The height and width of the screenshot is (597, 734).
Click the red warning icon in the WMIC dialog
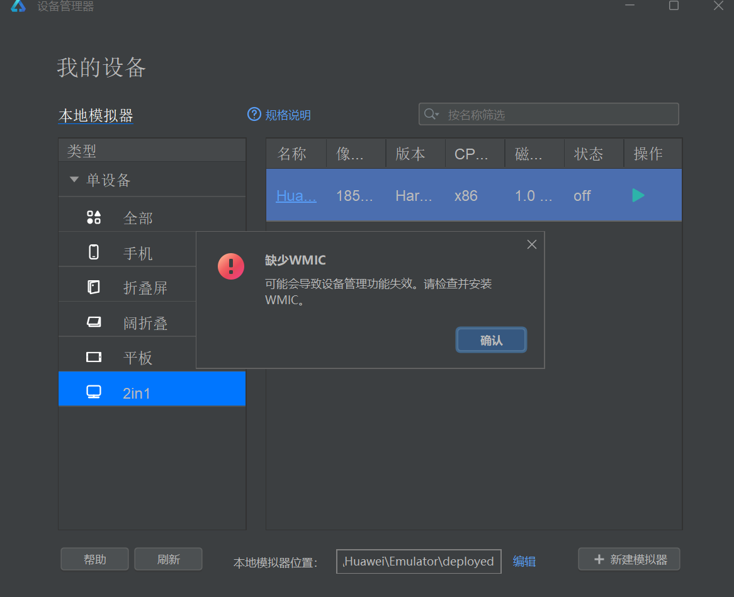(x=231, y=266)
